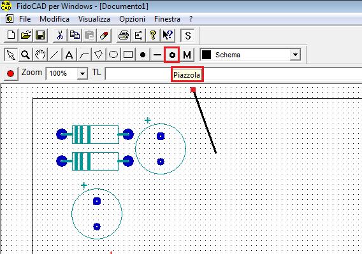Select the rectangle drawing tool
Image resolution: width=362 pixels, height=254 pixels.
[128, 55]
